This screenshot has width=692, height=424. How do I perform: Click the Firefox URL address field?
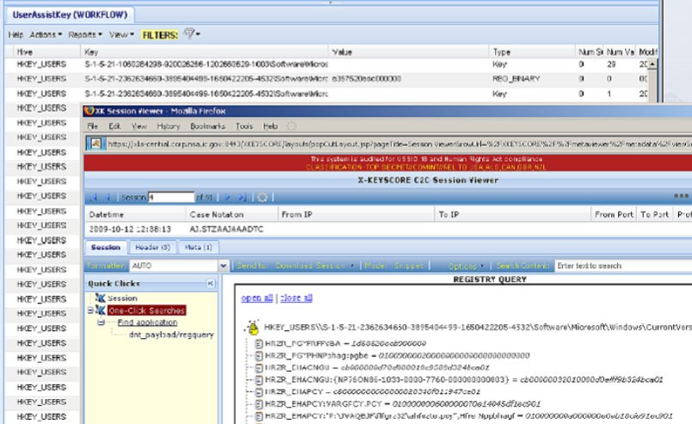(x=399, y=144)
